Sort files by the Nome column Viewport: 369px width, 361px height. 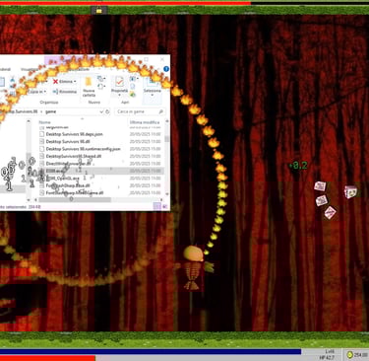(x=44, y=122)
